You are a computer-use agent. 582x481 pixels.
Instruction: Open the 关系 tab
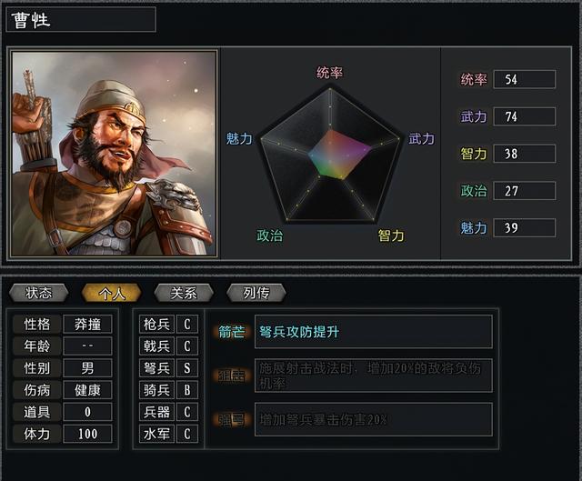(183, 293)
